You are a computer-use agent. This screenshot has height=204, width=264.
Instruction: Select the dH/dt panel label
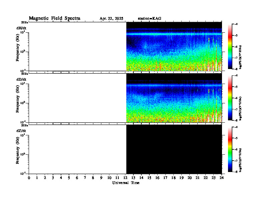pos(21,28)
